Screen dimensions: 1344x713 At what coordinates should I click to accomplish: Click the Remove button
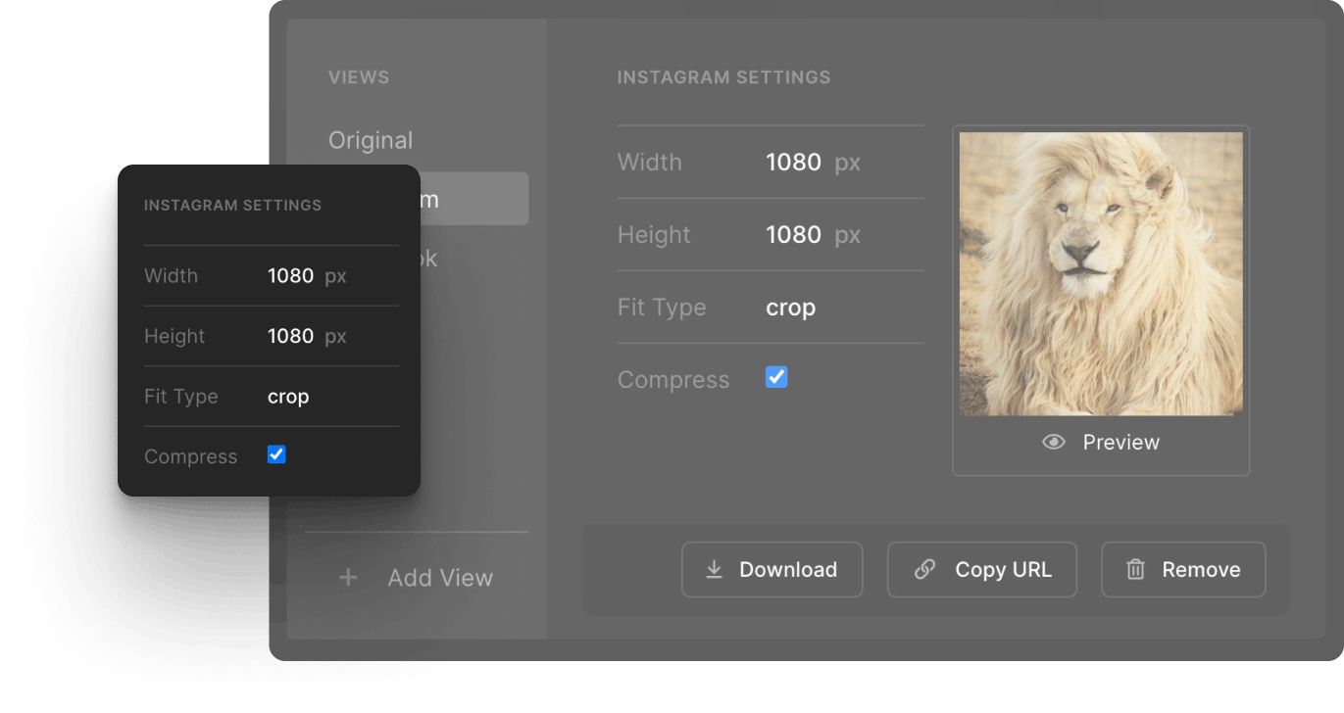click(x=1183, y=570)
